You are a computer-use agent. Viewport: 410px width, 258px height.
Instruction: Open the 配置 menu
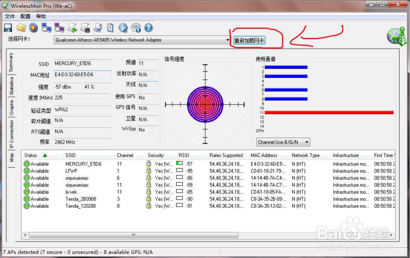pyautogui.click(x=25, y=17)
